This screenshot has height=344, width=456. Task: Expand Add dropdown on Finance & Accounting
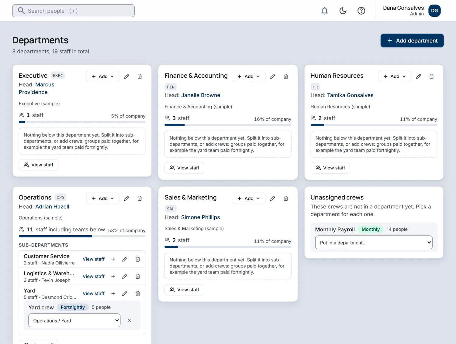point(249,77)
